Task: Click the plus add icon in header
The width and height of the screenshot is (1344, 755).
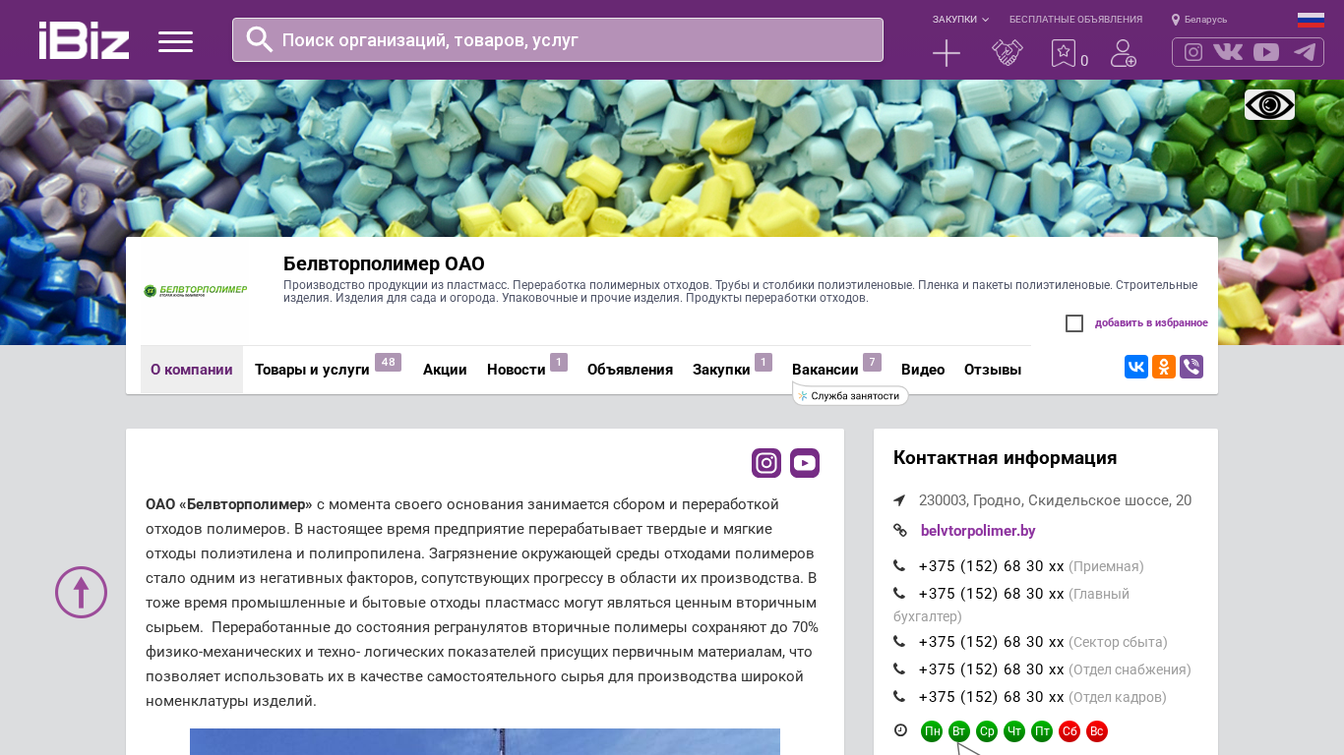Action: pyautogui.click(x=947, y=53)
